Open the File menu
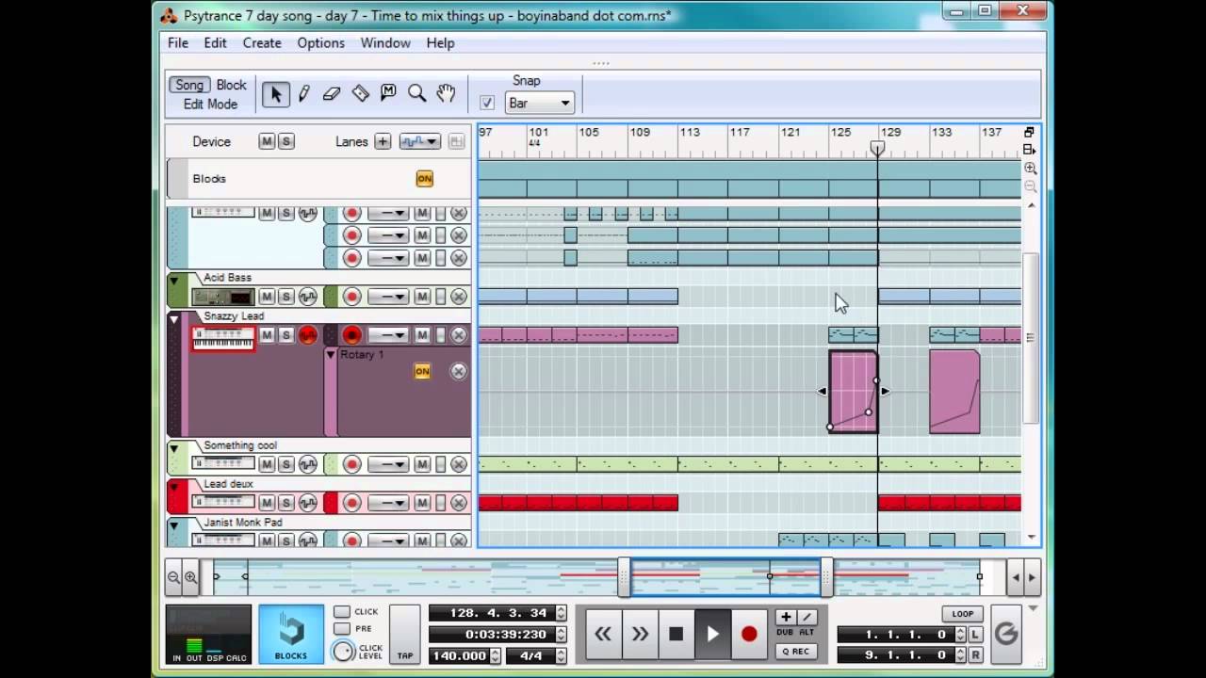The width and height of the screenshot is (1206, 678). coord(178,43)
